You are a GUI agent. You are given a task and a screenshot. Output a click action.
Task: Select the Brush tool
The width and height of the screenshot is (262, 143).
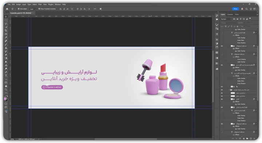[x=6, y=44]
